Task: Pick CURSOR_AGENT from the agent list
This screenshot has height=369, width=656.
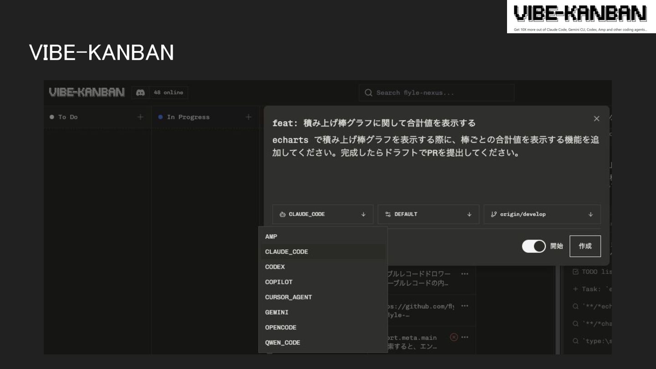Action: tap(323, 297)
